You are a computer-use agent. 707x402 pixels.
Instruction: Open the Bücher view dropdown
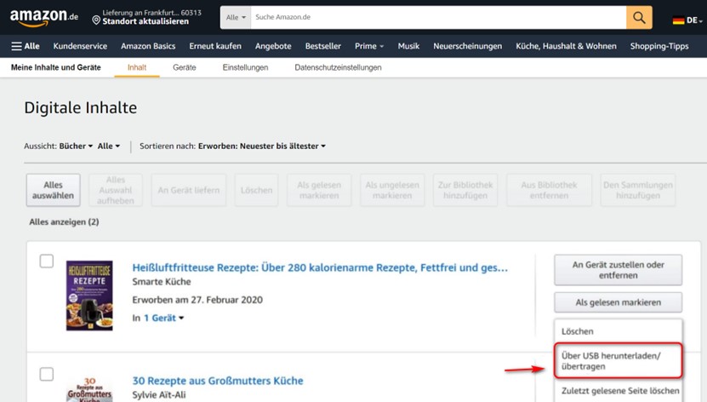point(76,146)
